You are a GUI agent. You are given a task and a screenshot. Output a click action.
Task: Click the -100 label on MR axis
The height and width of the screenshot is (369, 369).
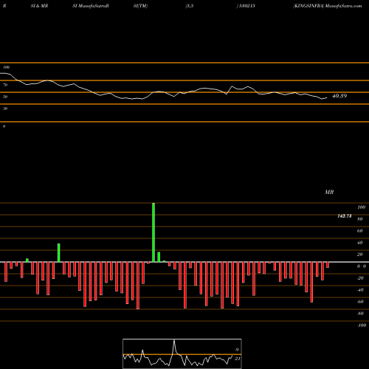click(361, 325)
